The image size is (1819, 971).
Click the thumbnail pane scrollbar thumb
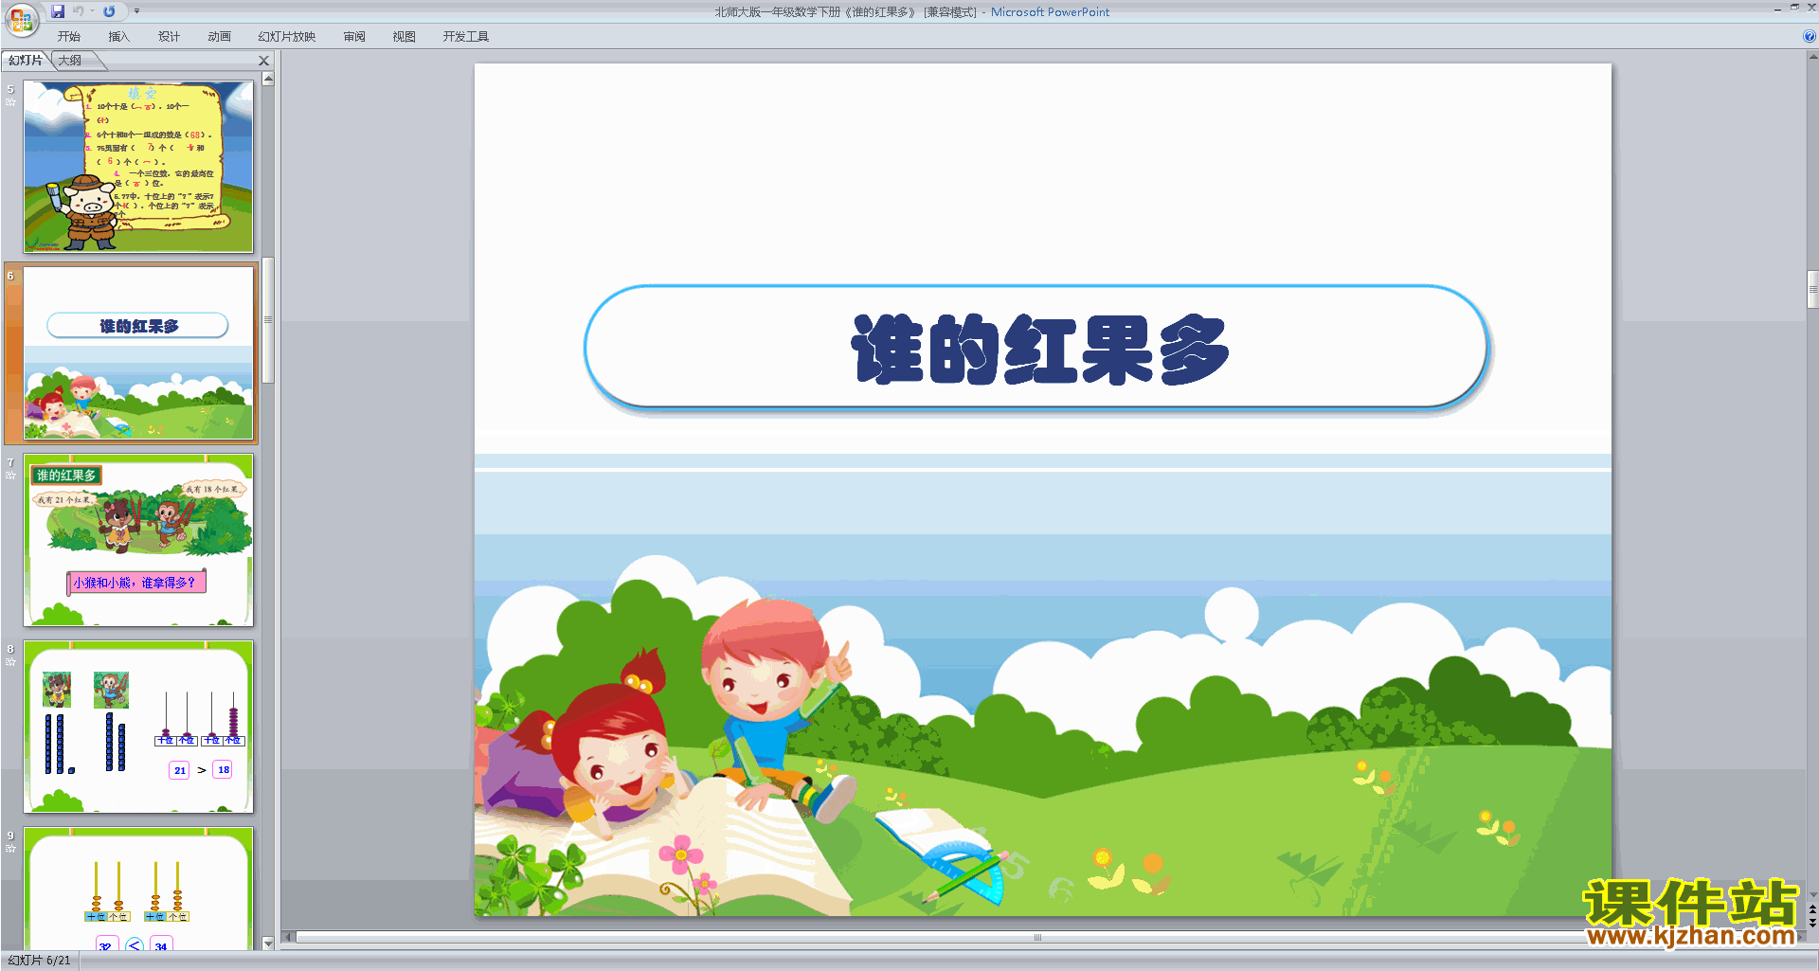pyautogui.click(x=268, y=319)
